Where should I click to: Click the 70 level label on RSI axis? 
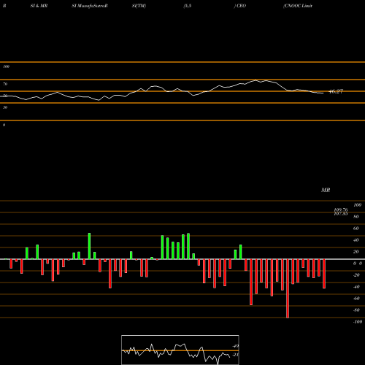point(5,84)
